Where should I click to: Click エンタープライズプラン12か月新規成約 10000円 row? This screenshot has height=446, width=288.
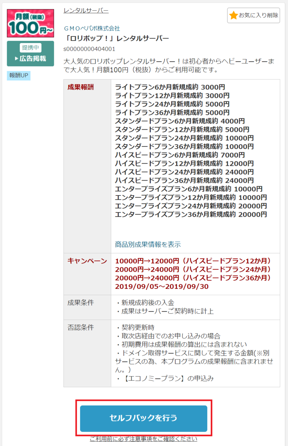(x=191, y=197)
